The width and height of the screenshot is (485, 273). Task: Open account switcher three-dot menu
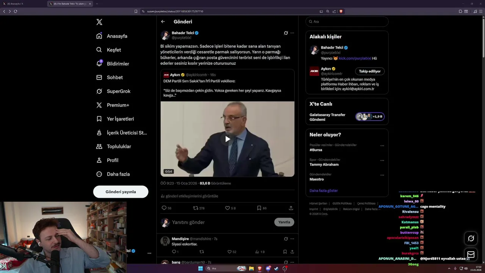click(x=149, y=253)
